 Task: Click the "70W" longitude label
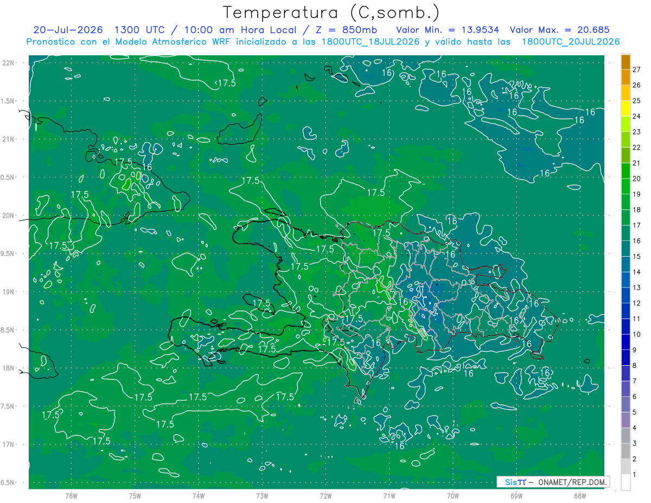(x=453, y=495)
